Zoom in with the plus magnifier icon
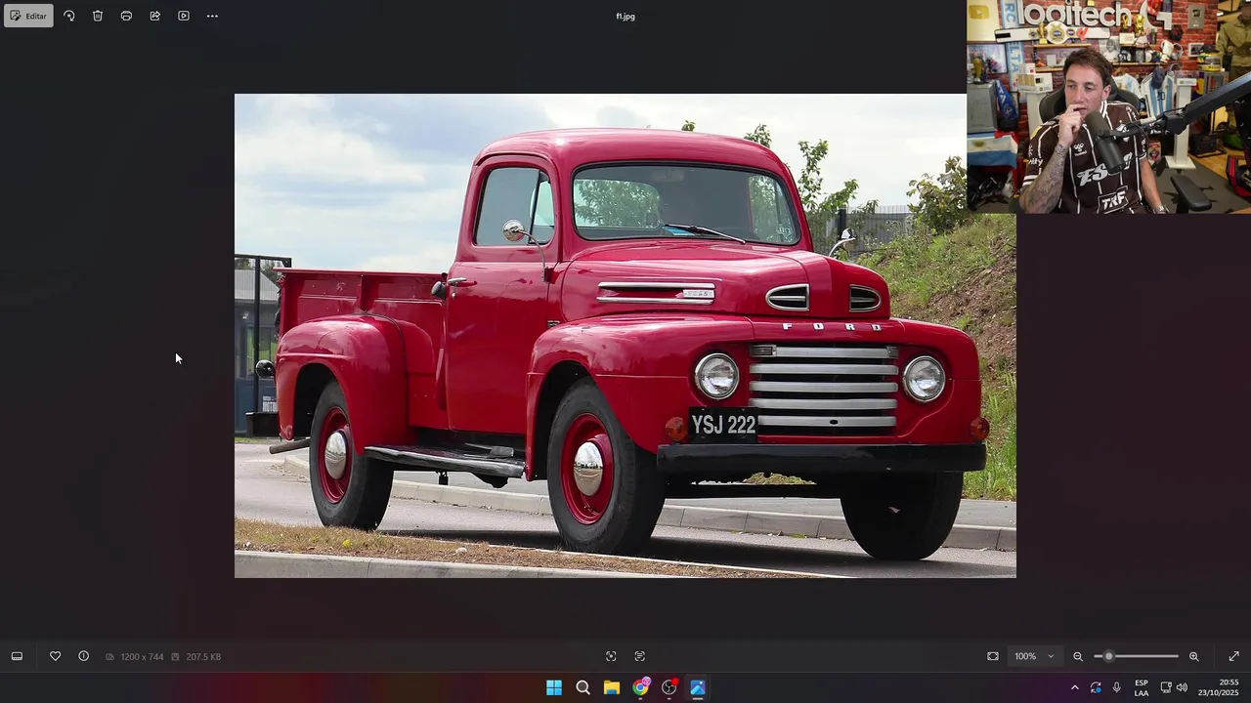 tap(1193, 656)
